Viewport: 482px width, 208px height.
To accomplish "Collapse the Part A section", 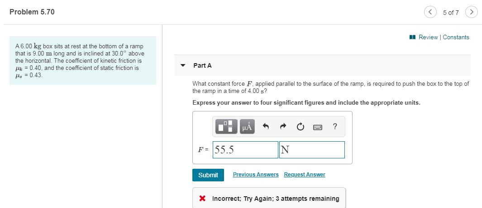I will (x=183, y=65).
